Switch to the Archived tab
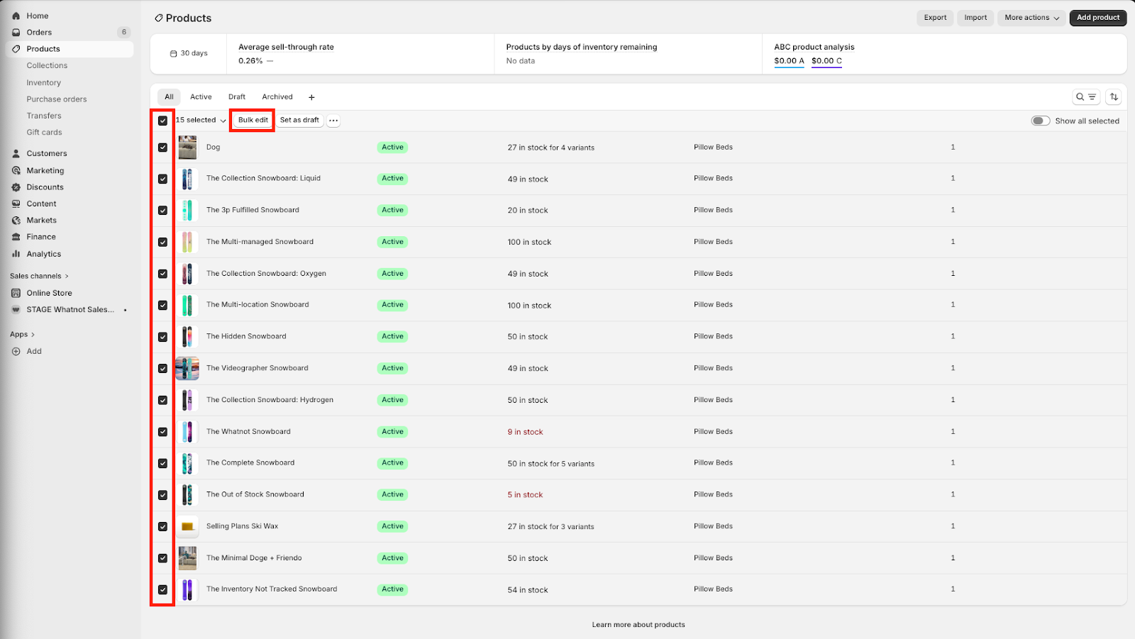The image size is (1135, 639). pos(277,97)
